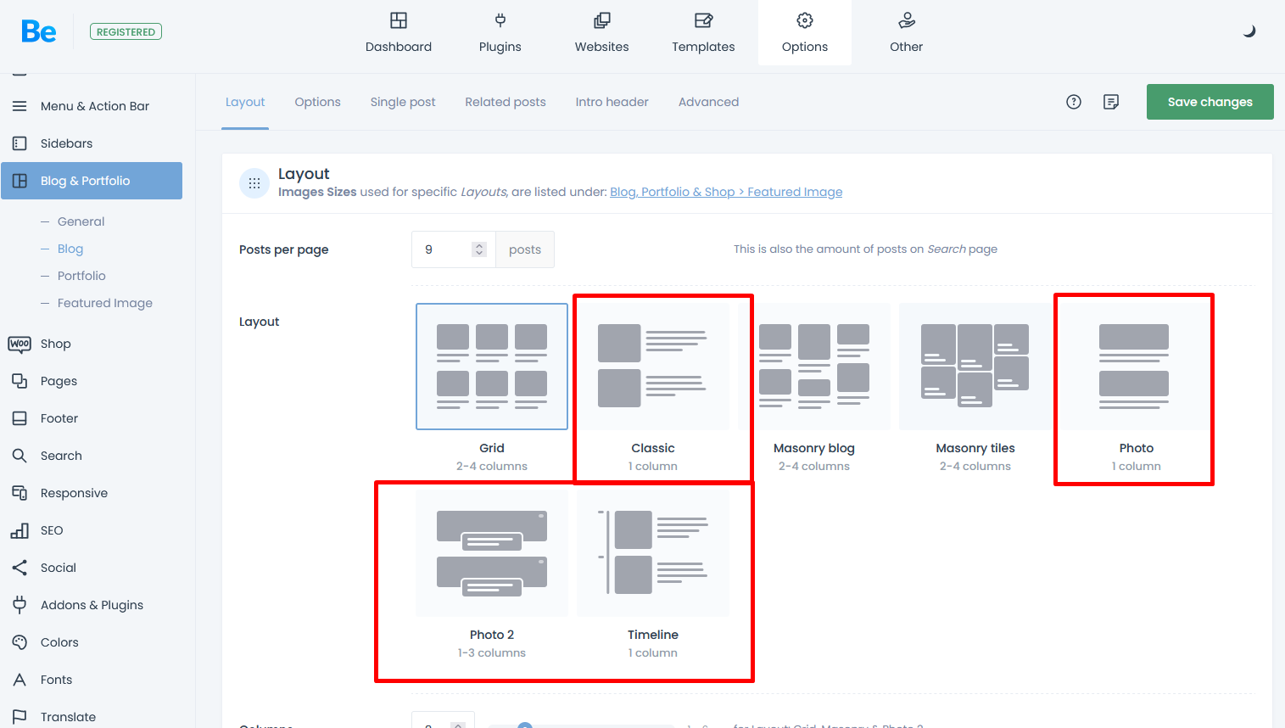Select the Timeline layout thumbnail

[x=653, y=553]
